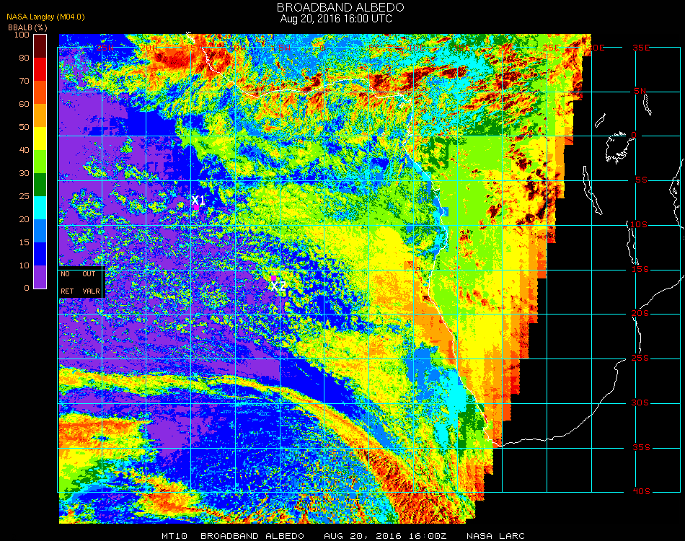
Task: Click the 20W longitude label
Action: coord(149,48)
